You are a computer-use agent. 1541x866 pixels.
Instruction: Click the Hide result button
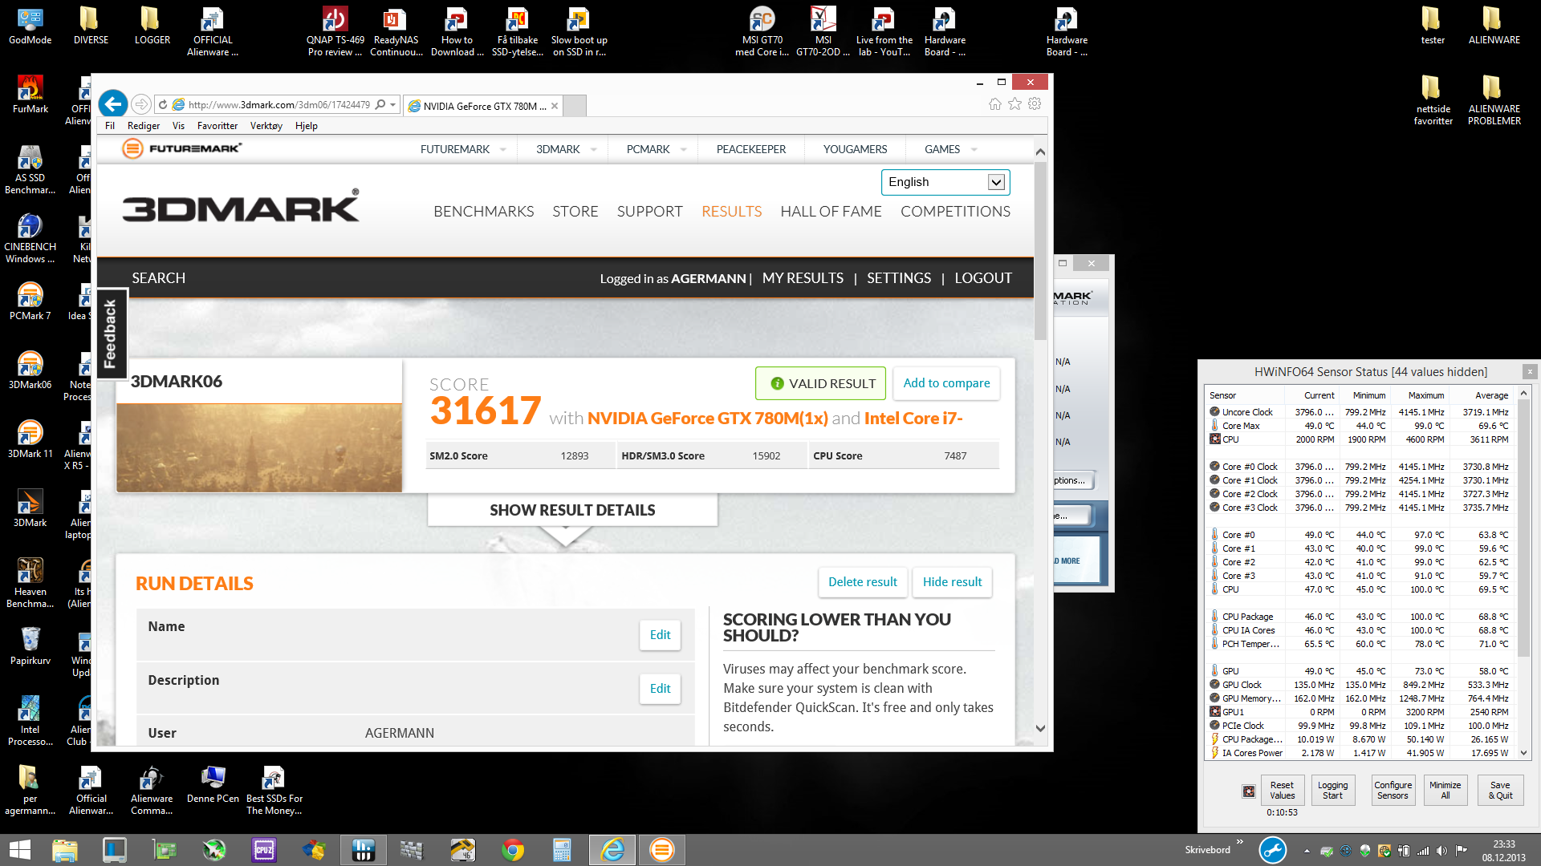click(952, 582)
